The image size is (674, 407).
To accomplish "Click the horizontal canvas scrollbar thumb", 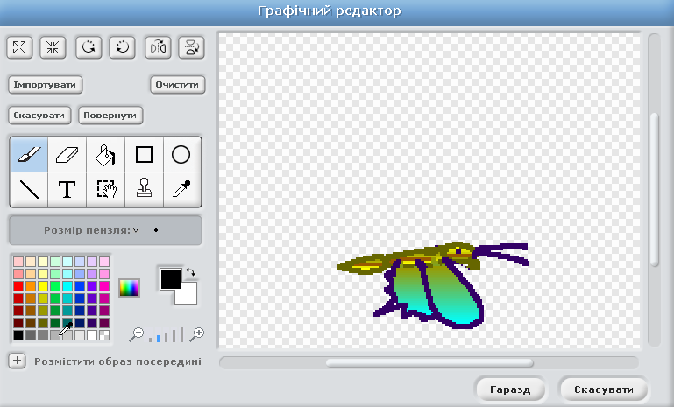I will pos(429,363).
